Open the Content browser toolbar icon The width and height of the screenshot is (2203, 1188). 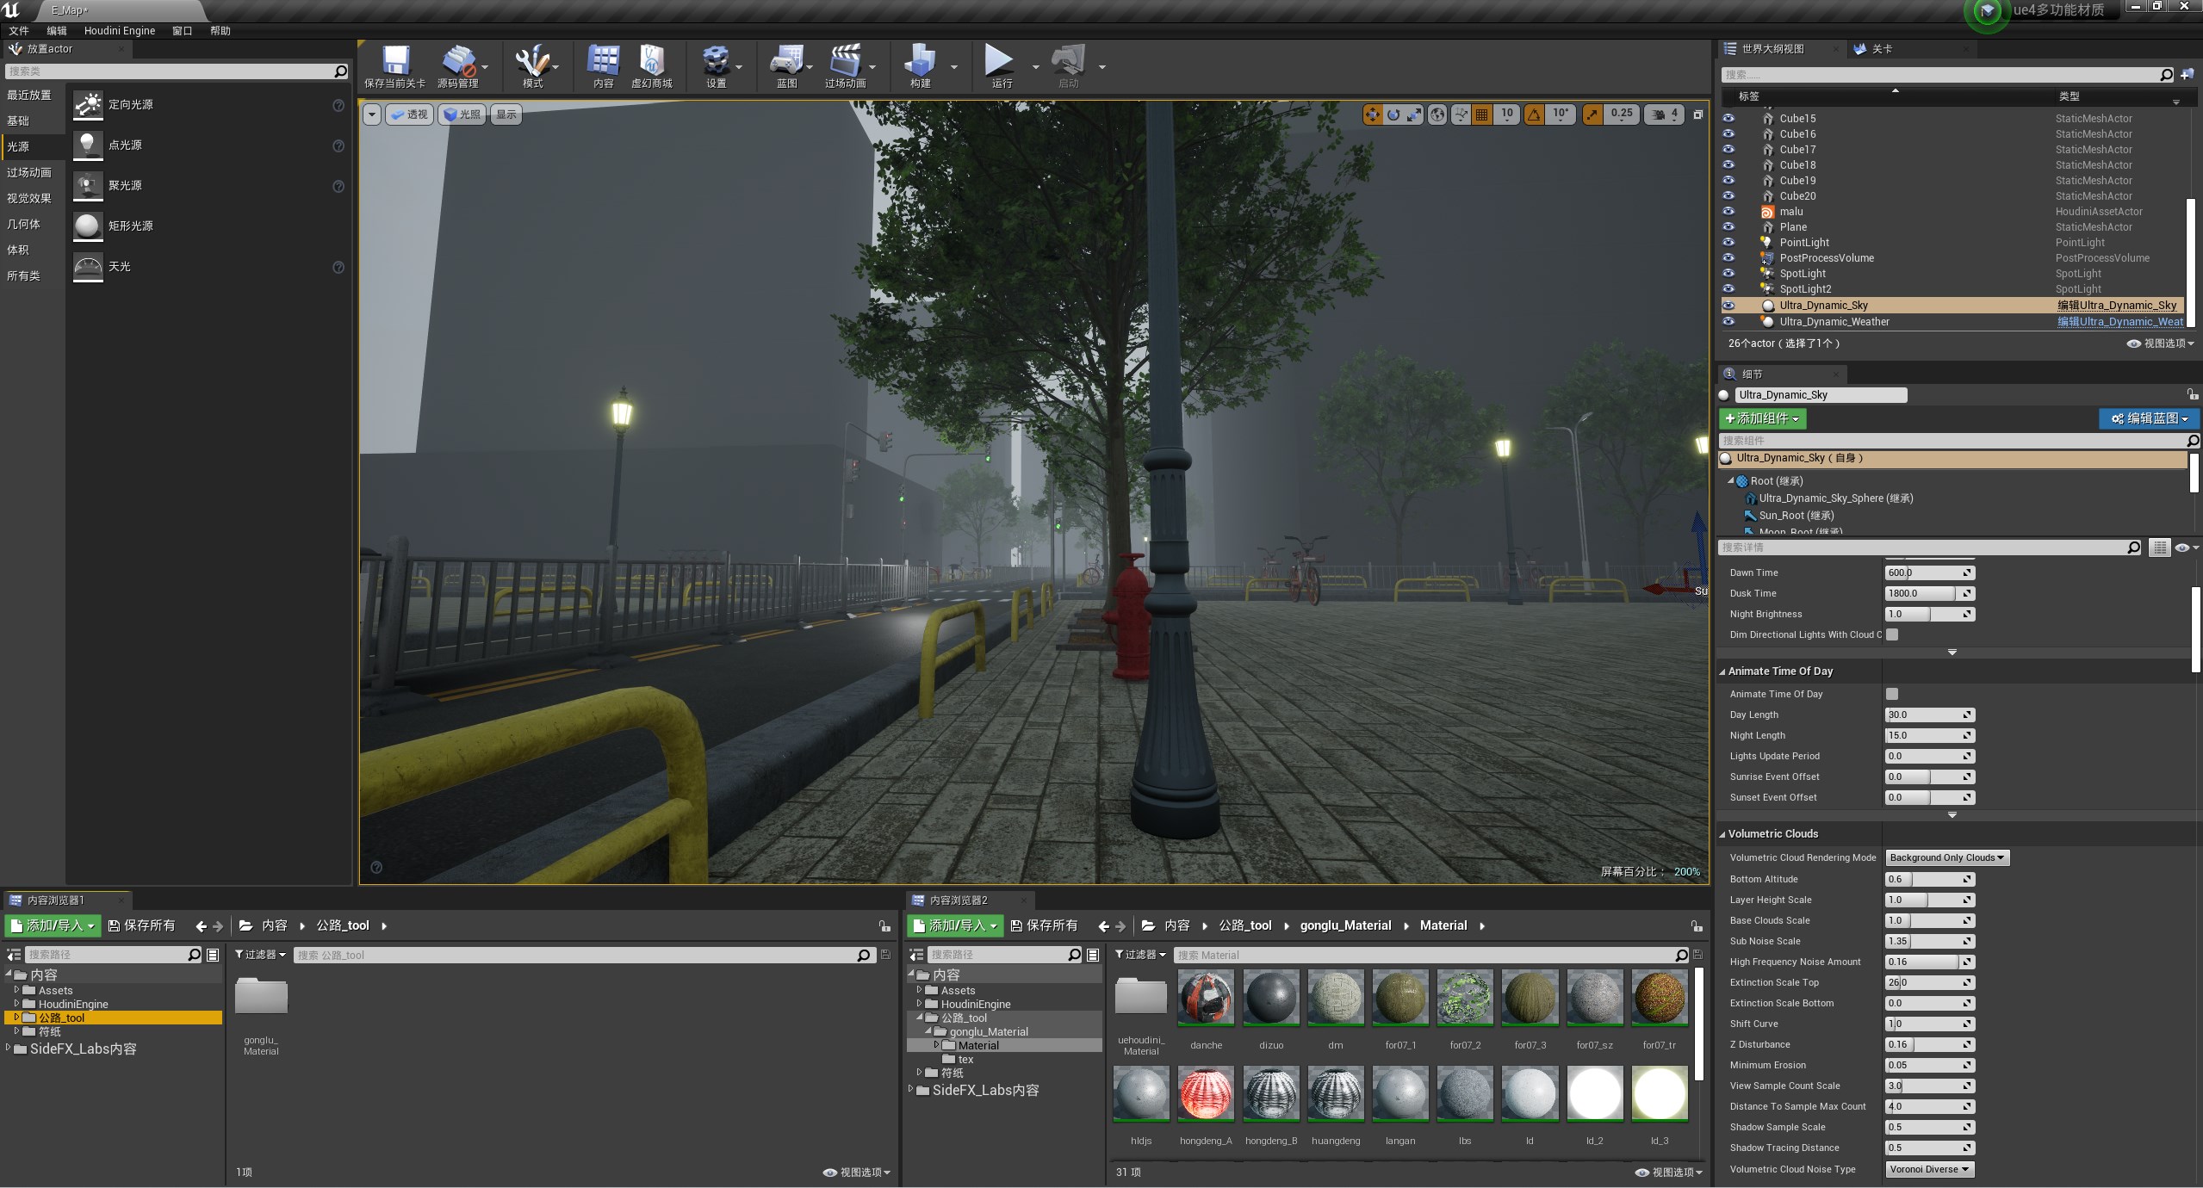click(x=603, y=61)
